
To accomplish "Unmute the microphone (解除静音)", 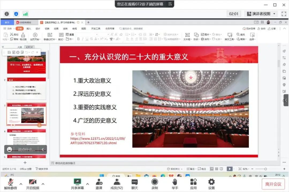I will [11, 183].
